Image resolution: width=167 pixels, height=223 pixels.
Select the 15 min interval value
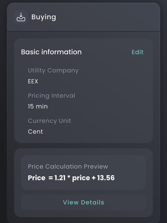click(38, 106)
